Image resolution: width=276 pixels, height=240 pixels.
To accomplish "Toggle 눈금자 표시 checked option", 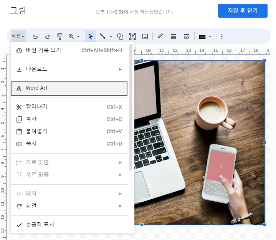I will pos(69,225).
